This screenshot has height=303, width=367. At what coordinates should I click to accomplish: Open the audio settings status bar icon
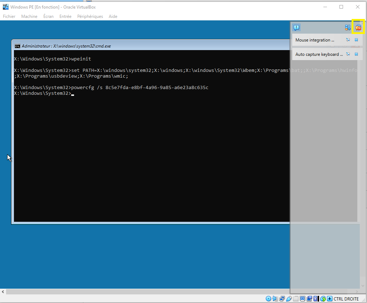pos(275,299)
